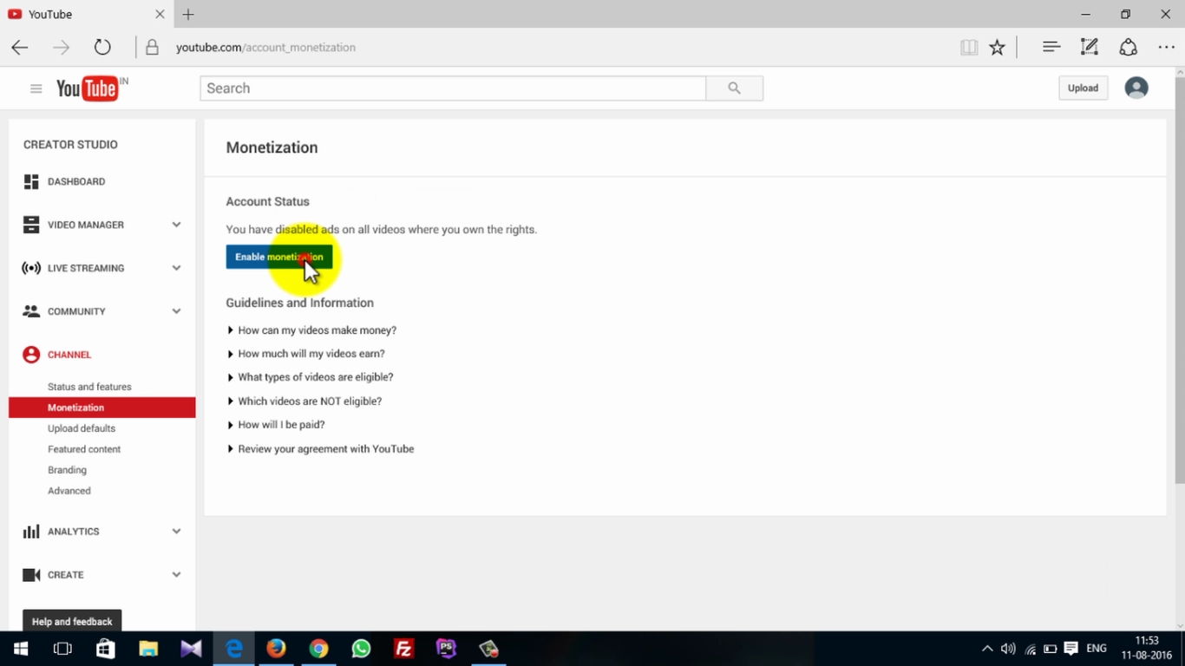The height and width of the screenshot is (666, 1185).
Task: Open Chrome from the taskbar
Action: [318, 649]
